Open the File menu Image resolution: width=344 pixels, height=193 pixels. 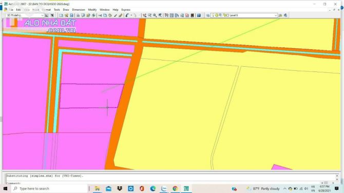[x=11, y=10]
